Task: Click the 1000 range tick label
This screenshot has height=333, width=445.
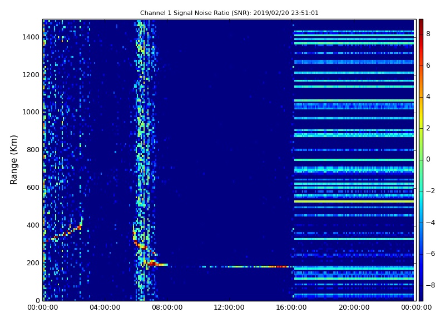Action: (x=31, y=112)
